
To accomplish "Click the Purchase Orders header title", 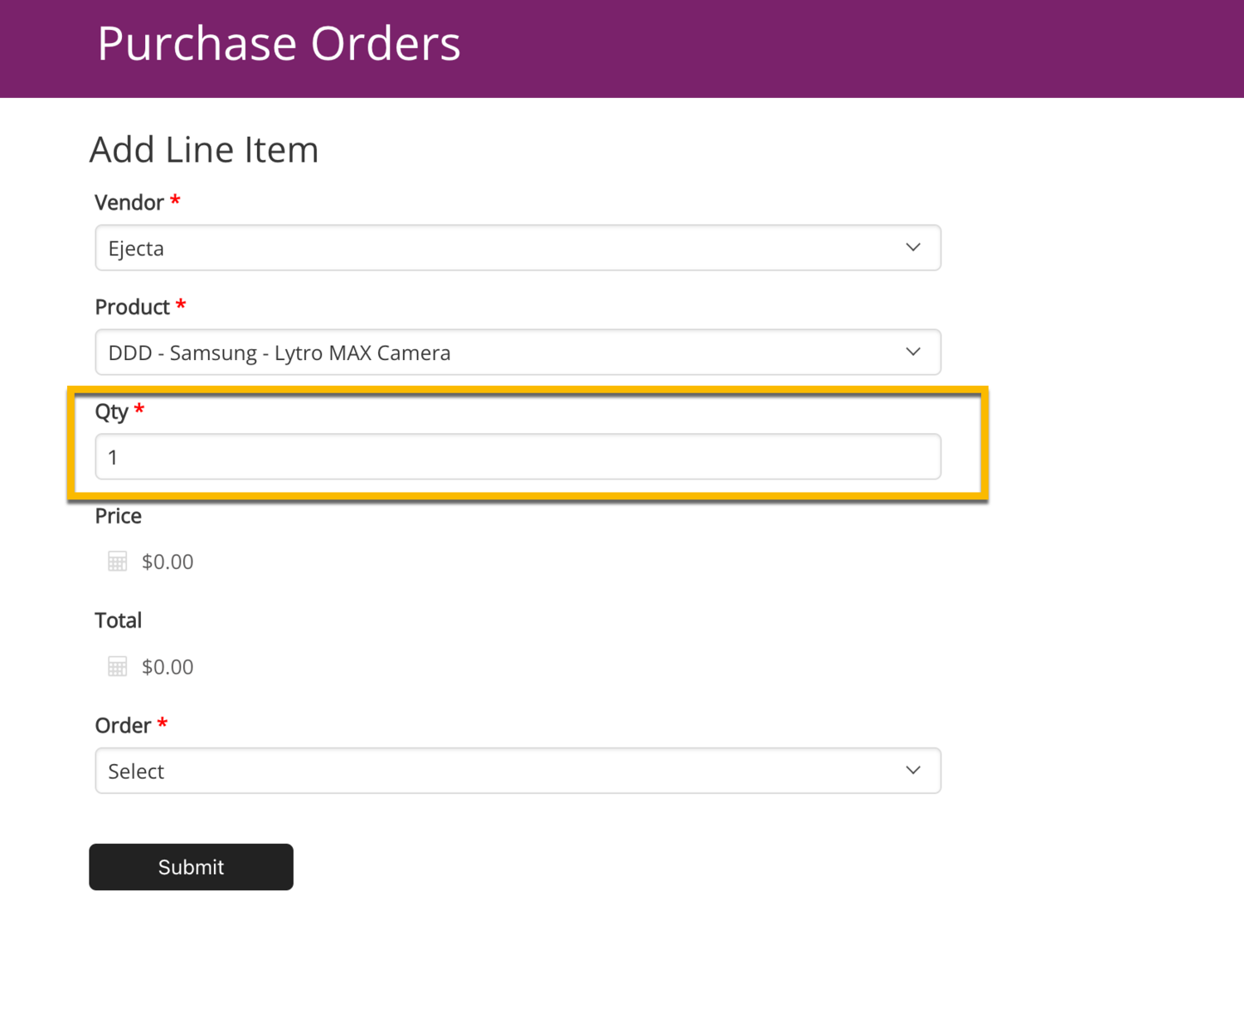I will click(x=279, y=44).
